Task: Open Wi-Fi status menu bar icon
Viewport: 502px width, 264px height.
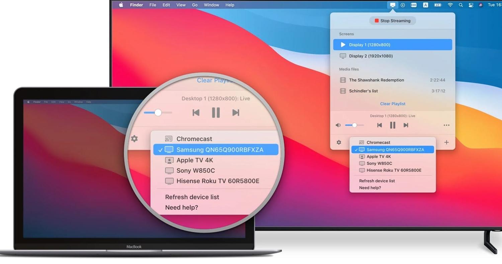Action: pos(450,5)
